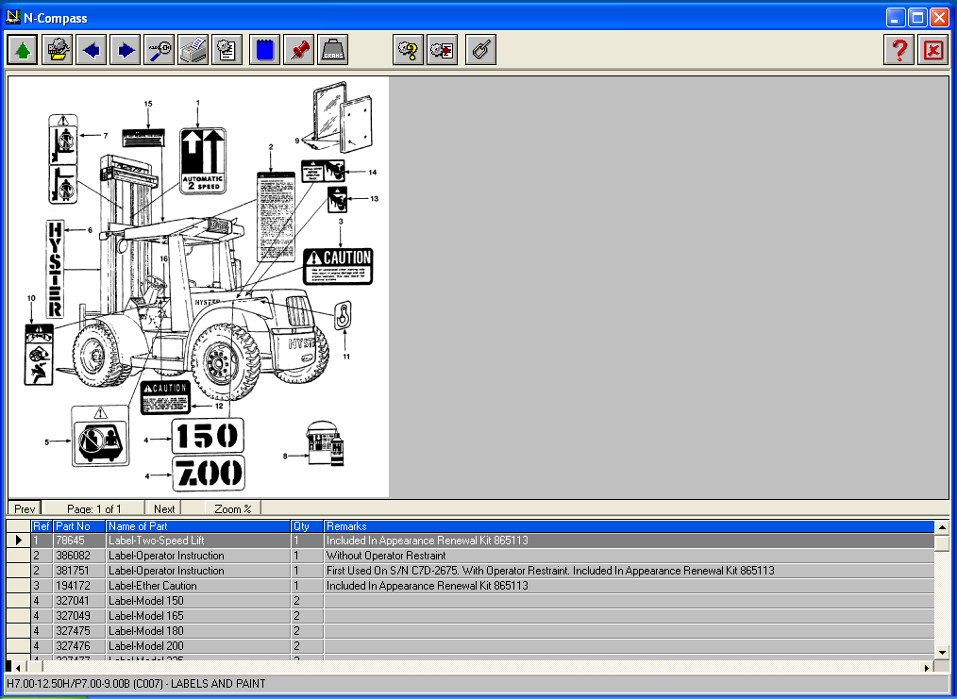Select the row selector of the 78645 row
This screenshot has width=957, height=699.
[x=18, y=540]
